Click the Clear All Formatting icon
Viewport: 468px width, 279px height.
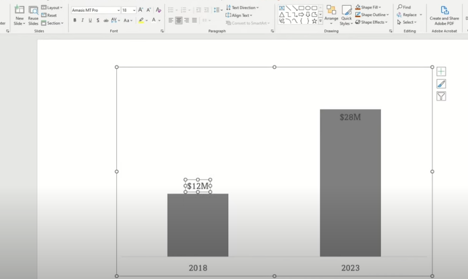pyautogui.click(x=158, y=10)
